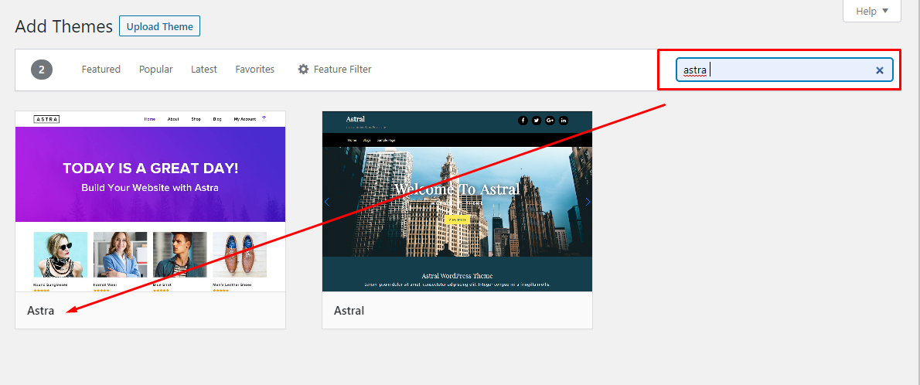The height and width of the screenshot is (385, 920).
Task: Switch to the Featured themes tab
Action: pyautogui.click(x=101, y=70)
